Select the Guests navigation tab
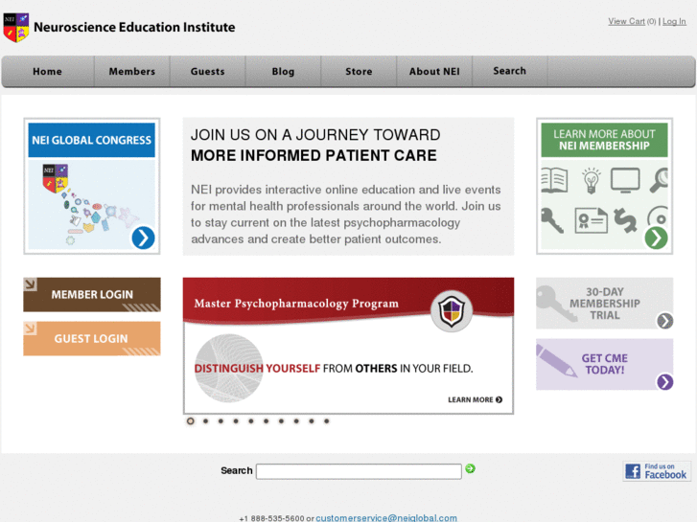 click(x=208, y=72)
